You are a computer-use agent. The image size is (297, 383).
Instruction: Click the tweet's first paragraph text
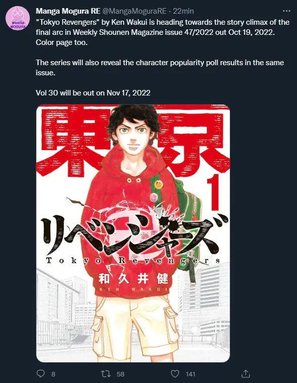163,32
